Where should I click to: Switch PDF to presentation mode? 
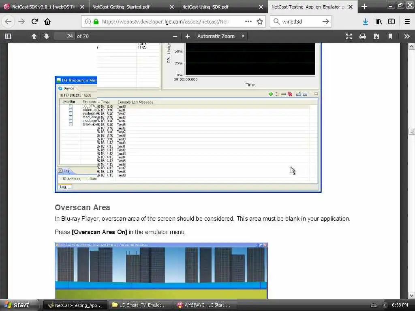[x=349, y=36]
